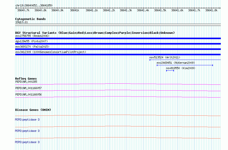
Task: Click the 38641.3k ruler tick label
Action: point(126,10)
